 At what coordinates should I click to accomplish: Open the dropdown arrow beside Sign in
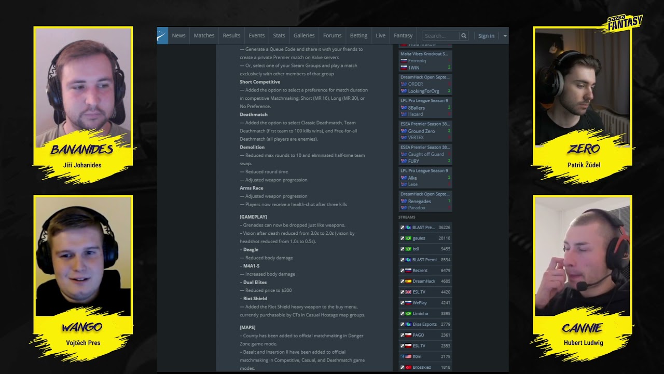[x=505, y=36]
